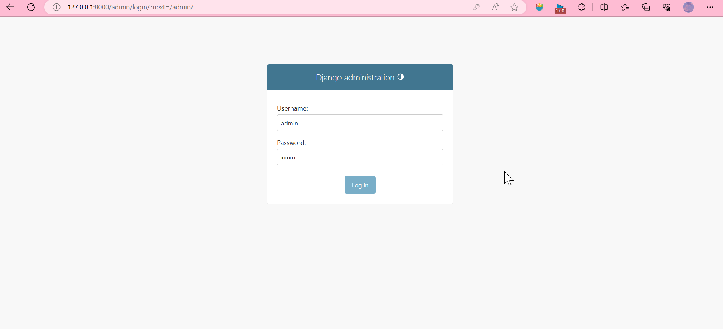Activate the Read aloud icon
The width and height of the screenshot is (723, 329).
click(x=496, y=7)
